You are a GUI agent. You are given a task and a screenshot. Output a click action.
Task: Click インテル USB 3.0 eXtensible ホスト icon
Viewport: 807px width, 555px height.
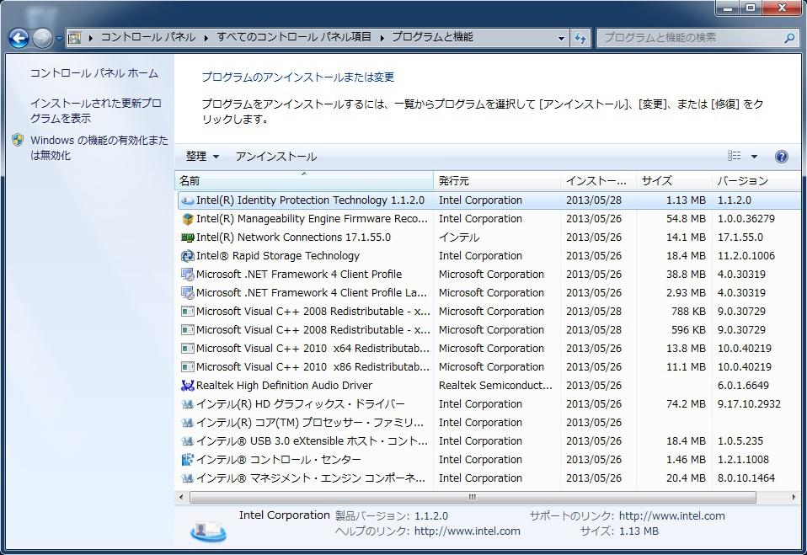point(188,440)
